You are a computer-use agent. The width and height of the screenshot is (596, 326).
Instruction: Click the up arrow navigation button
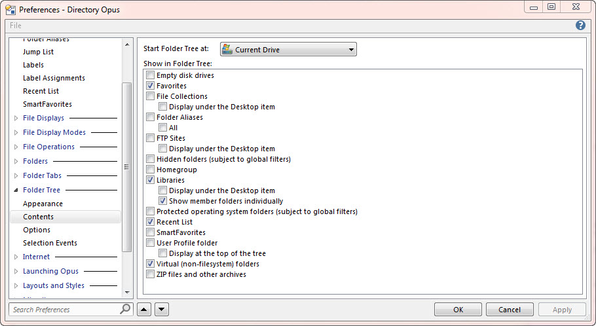click(145, 310)
